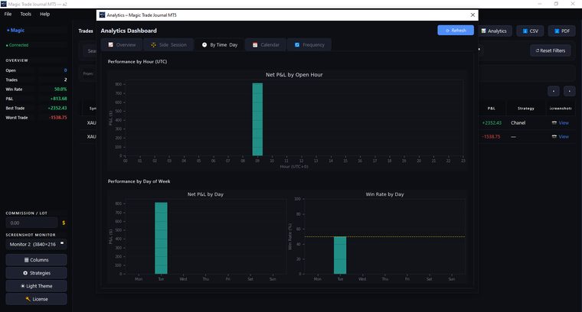This screenshot has height=312, width=582.
Task: Click the Side Session tab icon
Action: pos(153,45)
